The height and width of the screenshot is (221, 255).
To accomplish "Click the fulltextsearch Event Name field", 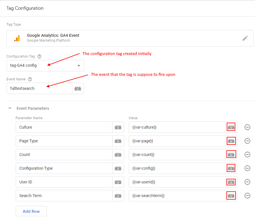I will point(39,88).
